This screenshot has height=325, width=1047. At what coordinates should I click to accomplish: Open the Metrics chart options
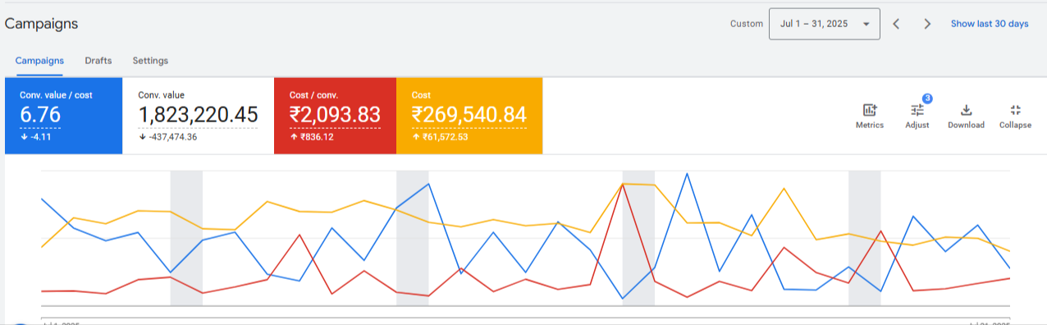(870, 117)
